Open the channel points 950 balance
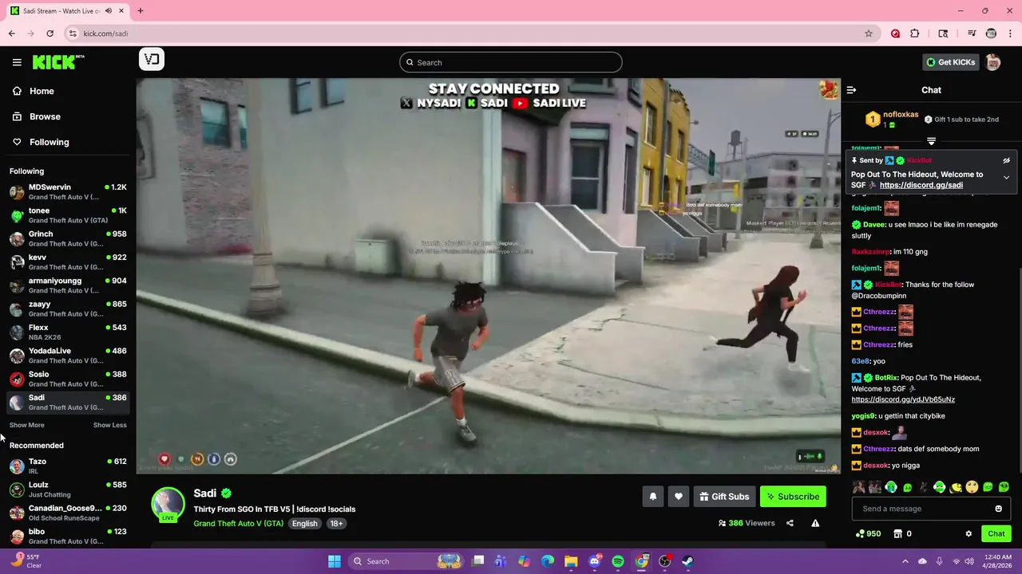The width and height of the screenshot is (1022, 574). 868,533
